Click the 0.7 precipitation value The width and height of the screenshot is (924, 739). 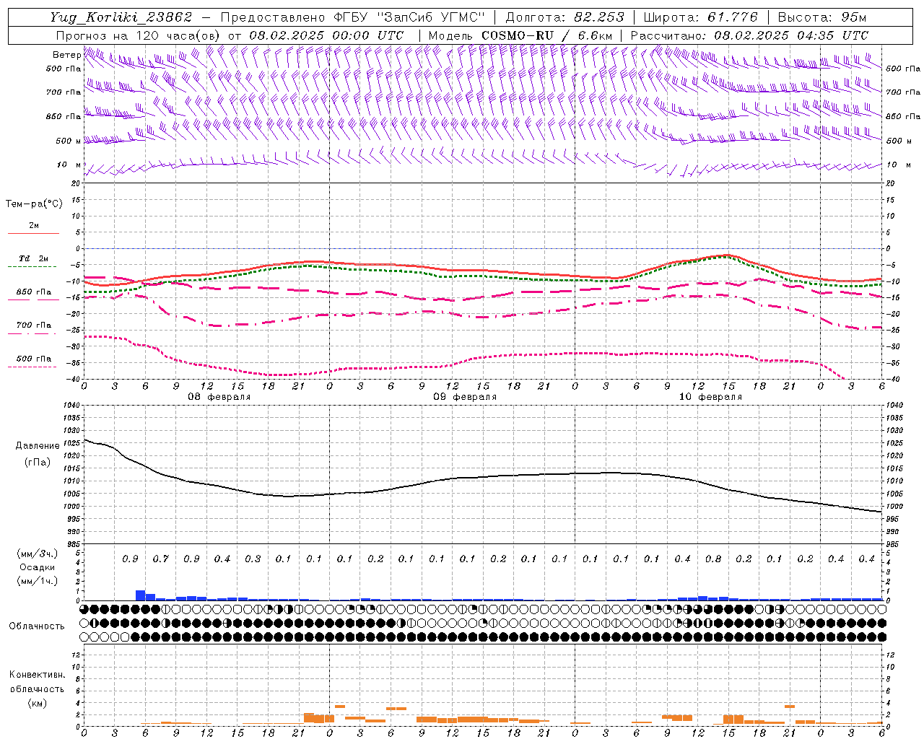pyautogui.click(x=160, y=559)
